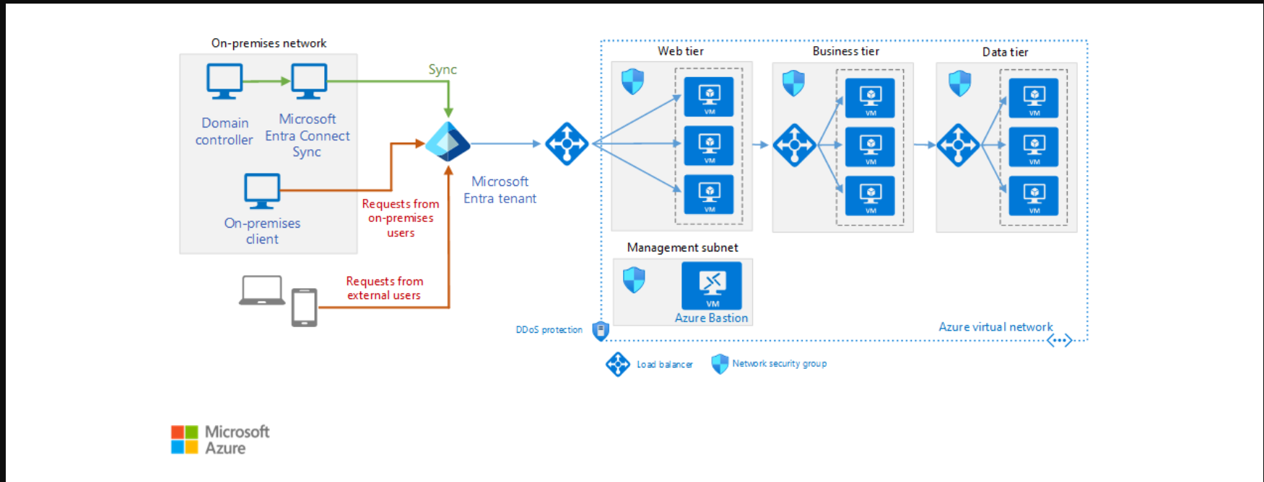Screen dimensions: 1264x482
Task: Click the load balancer before the Web tier
Action: tap(567, 144)
